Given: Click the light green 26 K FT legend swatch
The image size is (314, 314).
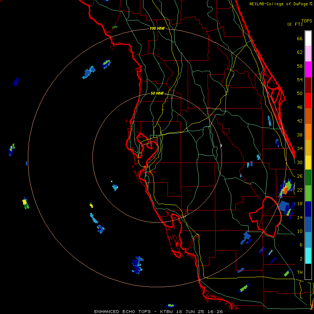Looking at the screenshot, I should pos(308,193).
